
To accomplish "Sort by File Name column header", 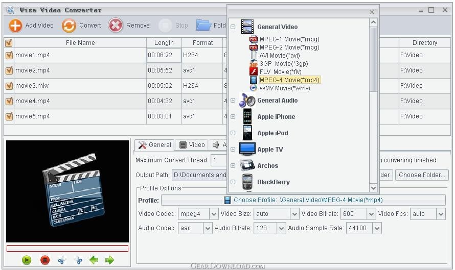I will point(80,43).
